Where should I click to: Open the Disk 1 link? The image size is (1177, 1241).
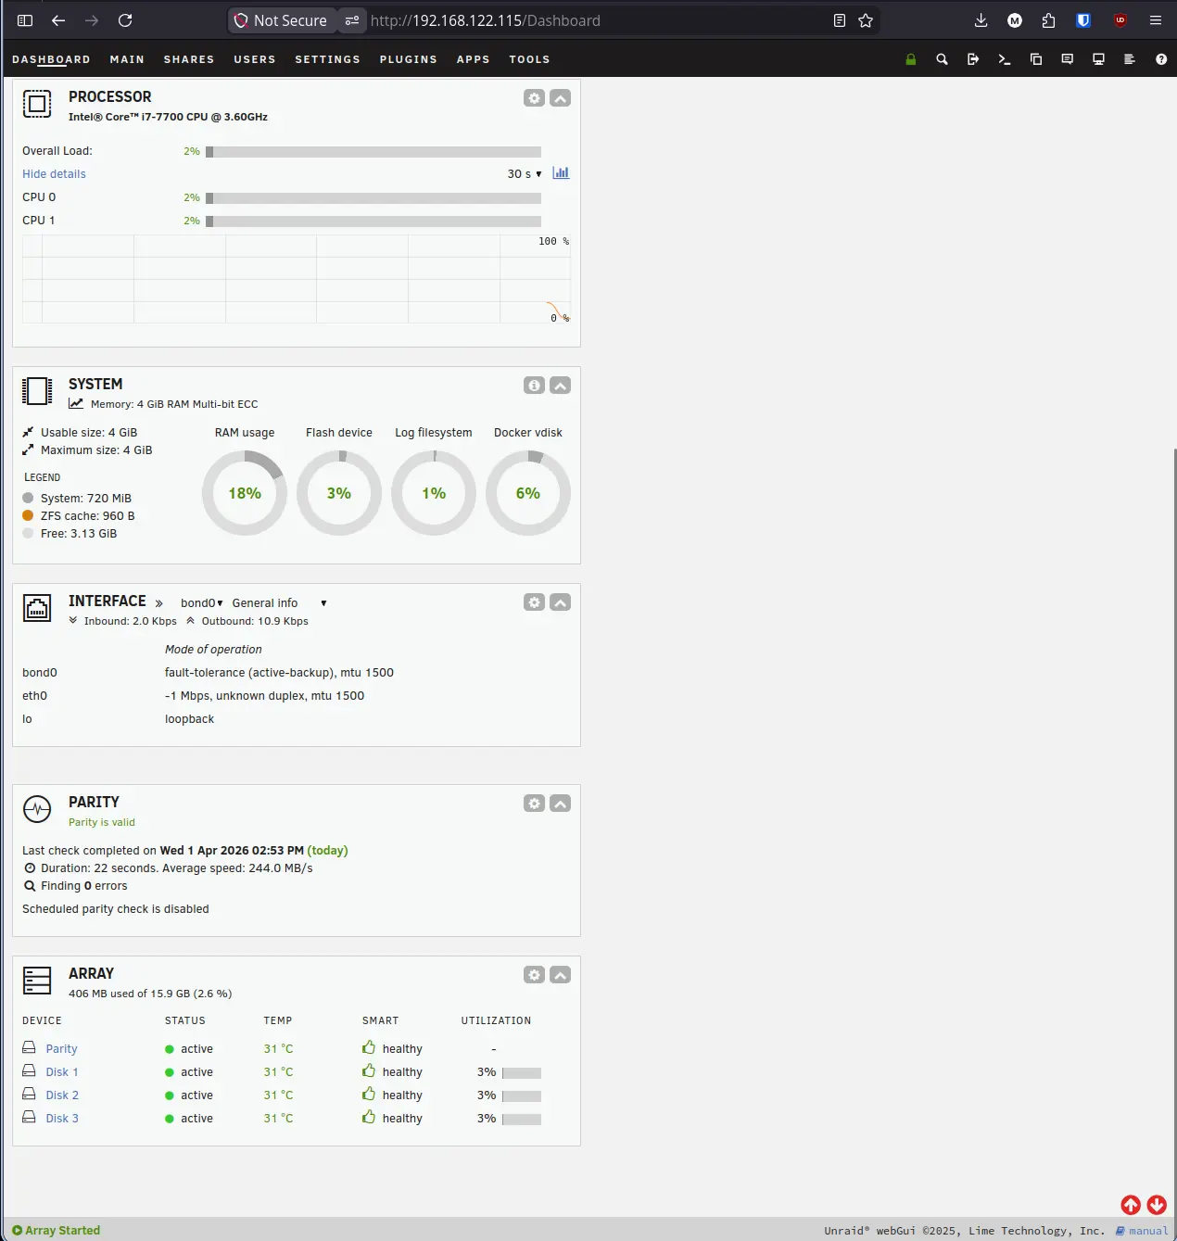[62, 1072]
